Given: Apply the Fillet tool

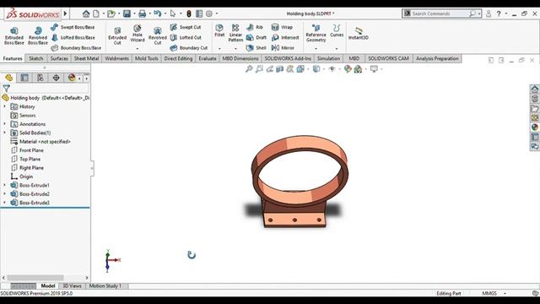Looking at the screenshot, I should [x=219, y=30].
